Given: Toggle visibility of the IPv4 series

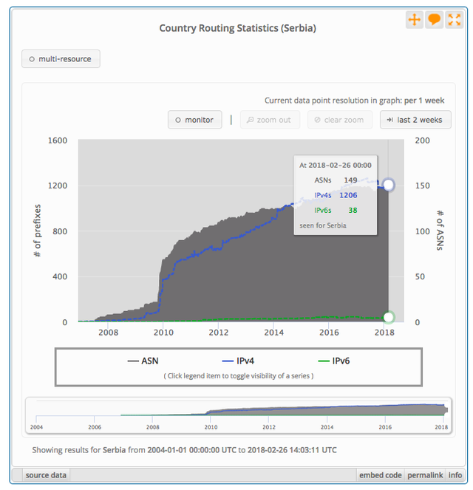Looking at the screenshot, I should click(239, 361).
